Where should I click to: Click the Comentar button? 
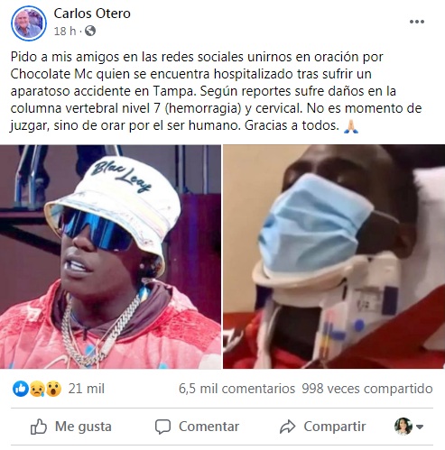click(x=197, y=427)
